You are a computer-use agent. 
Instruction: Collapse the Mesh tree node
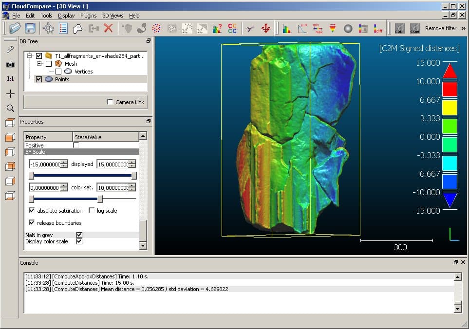pyautogui.click(x=39, y=64)
